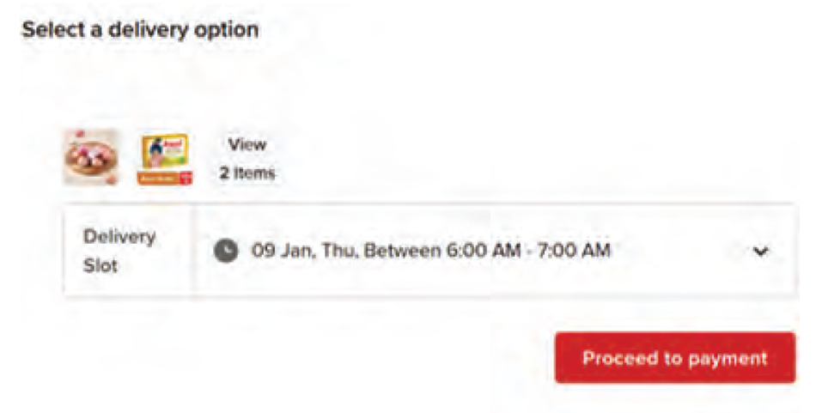Click the Proceed to payment button

pyautogui.click(x=674, y=358)
